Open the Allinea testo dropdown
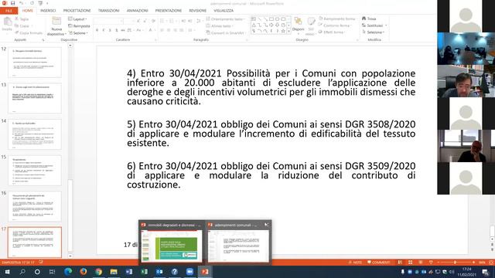This screenshot has height=278, width=495. click(220, 25)
